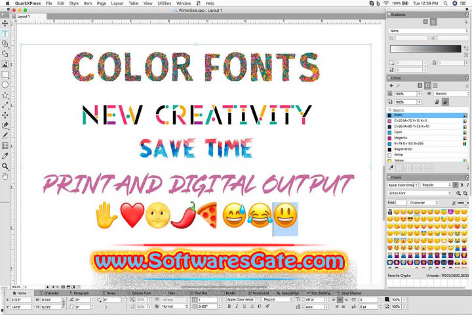Click the Colors Search field

(x=427, y=110)
